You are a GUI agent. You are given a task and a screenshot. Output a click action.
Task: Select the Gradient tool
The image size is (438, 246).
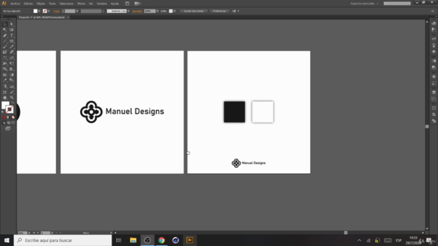(x=12, y=75)
